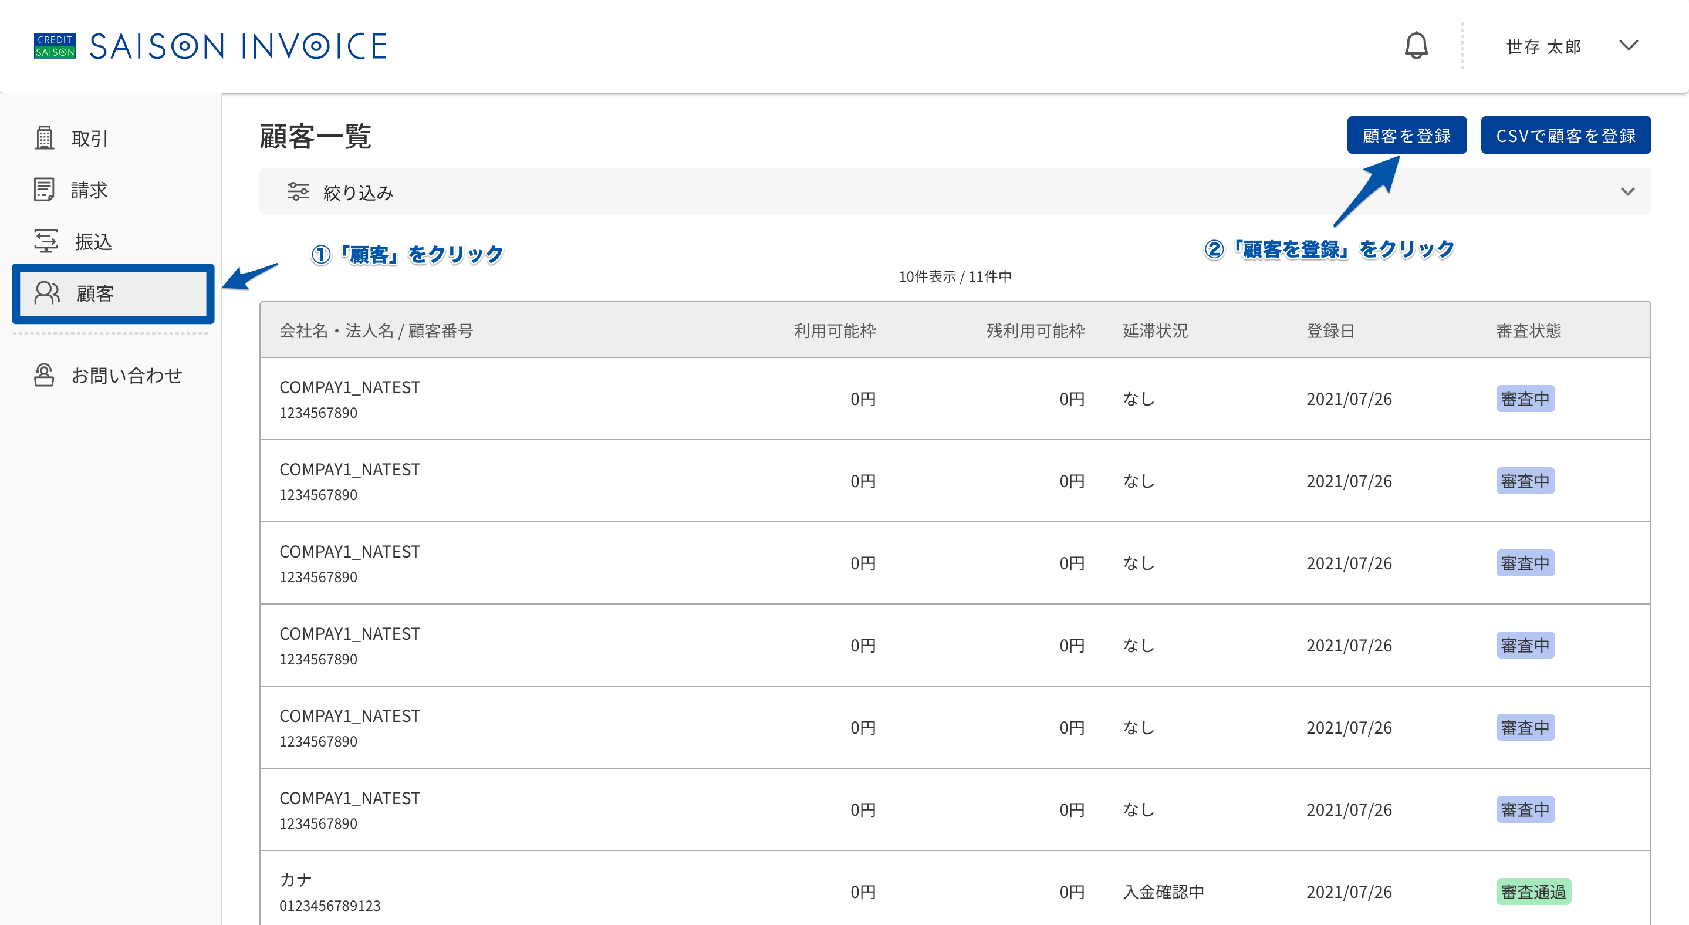1689x925 pixels.
Task: Click the 取引 building icon
Action: click(44, 138)
